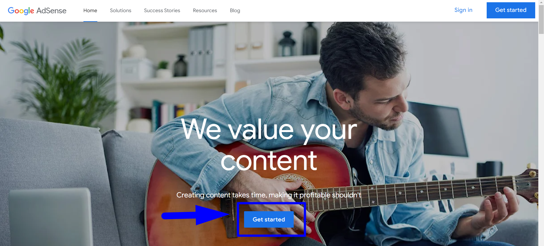This screenshot has width=544, height=246.
Task: Click the Sign in link
Action: coord(463,10)
